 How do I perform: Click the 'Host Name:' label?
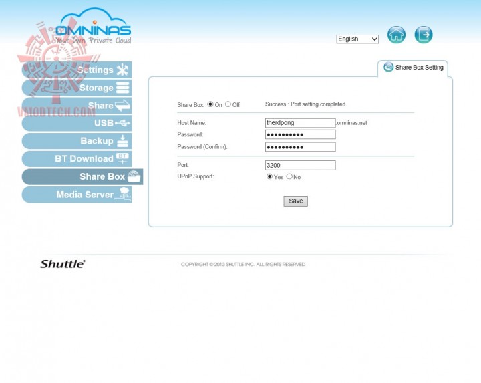192,123
